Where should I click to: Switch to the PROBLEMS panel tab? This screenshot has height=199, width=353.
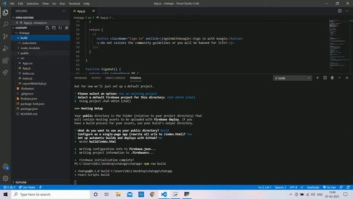tap(81, 78)
